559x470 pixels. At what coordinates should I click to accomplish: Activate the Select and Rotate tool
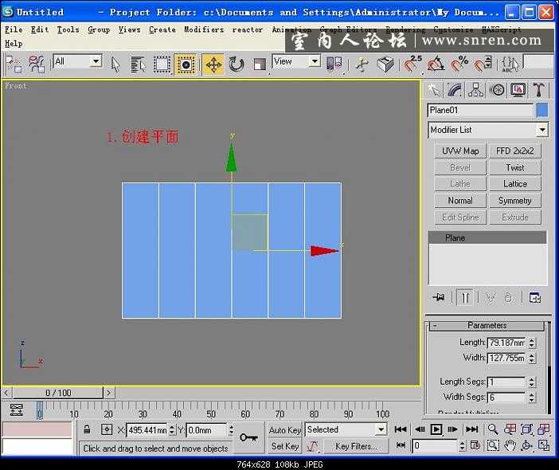[x=236, y=65]
